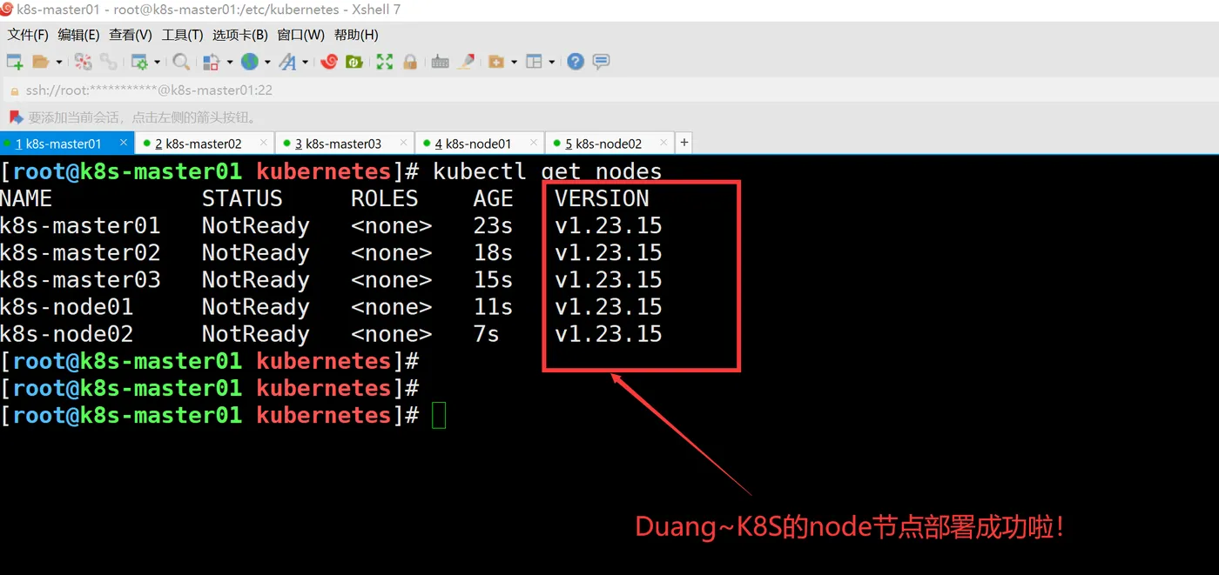Viewport: 1219px width, 575px height.
Task: Expand the Properties icon dropdown arrow
Action: (158, 62)
